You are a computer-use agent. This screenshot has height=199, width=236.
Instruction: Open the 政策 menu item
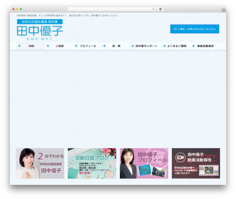coord(116,46)
